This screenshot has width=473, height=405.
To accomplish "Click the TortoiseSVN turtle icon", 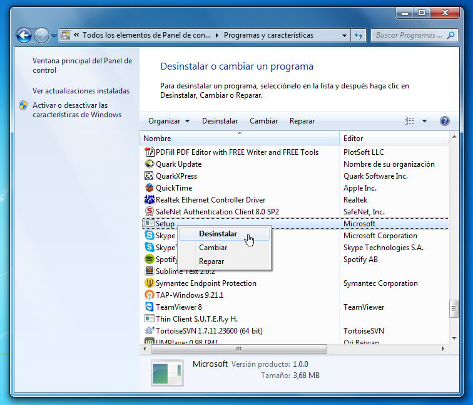I will pyautogui.click(x=150, y=331).
